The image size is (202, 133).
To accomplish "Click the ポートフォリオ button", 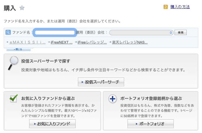I will pyautogui.click(x=150, y=124).
